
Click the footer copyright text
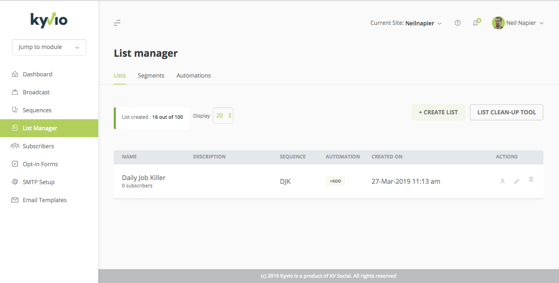[x=329, y=276]
